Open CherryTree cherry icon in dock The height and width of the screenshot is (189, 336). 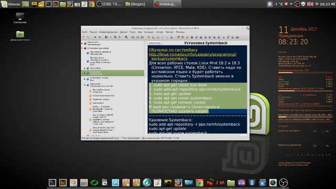pos(210,183)
